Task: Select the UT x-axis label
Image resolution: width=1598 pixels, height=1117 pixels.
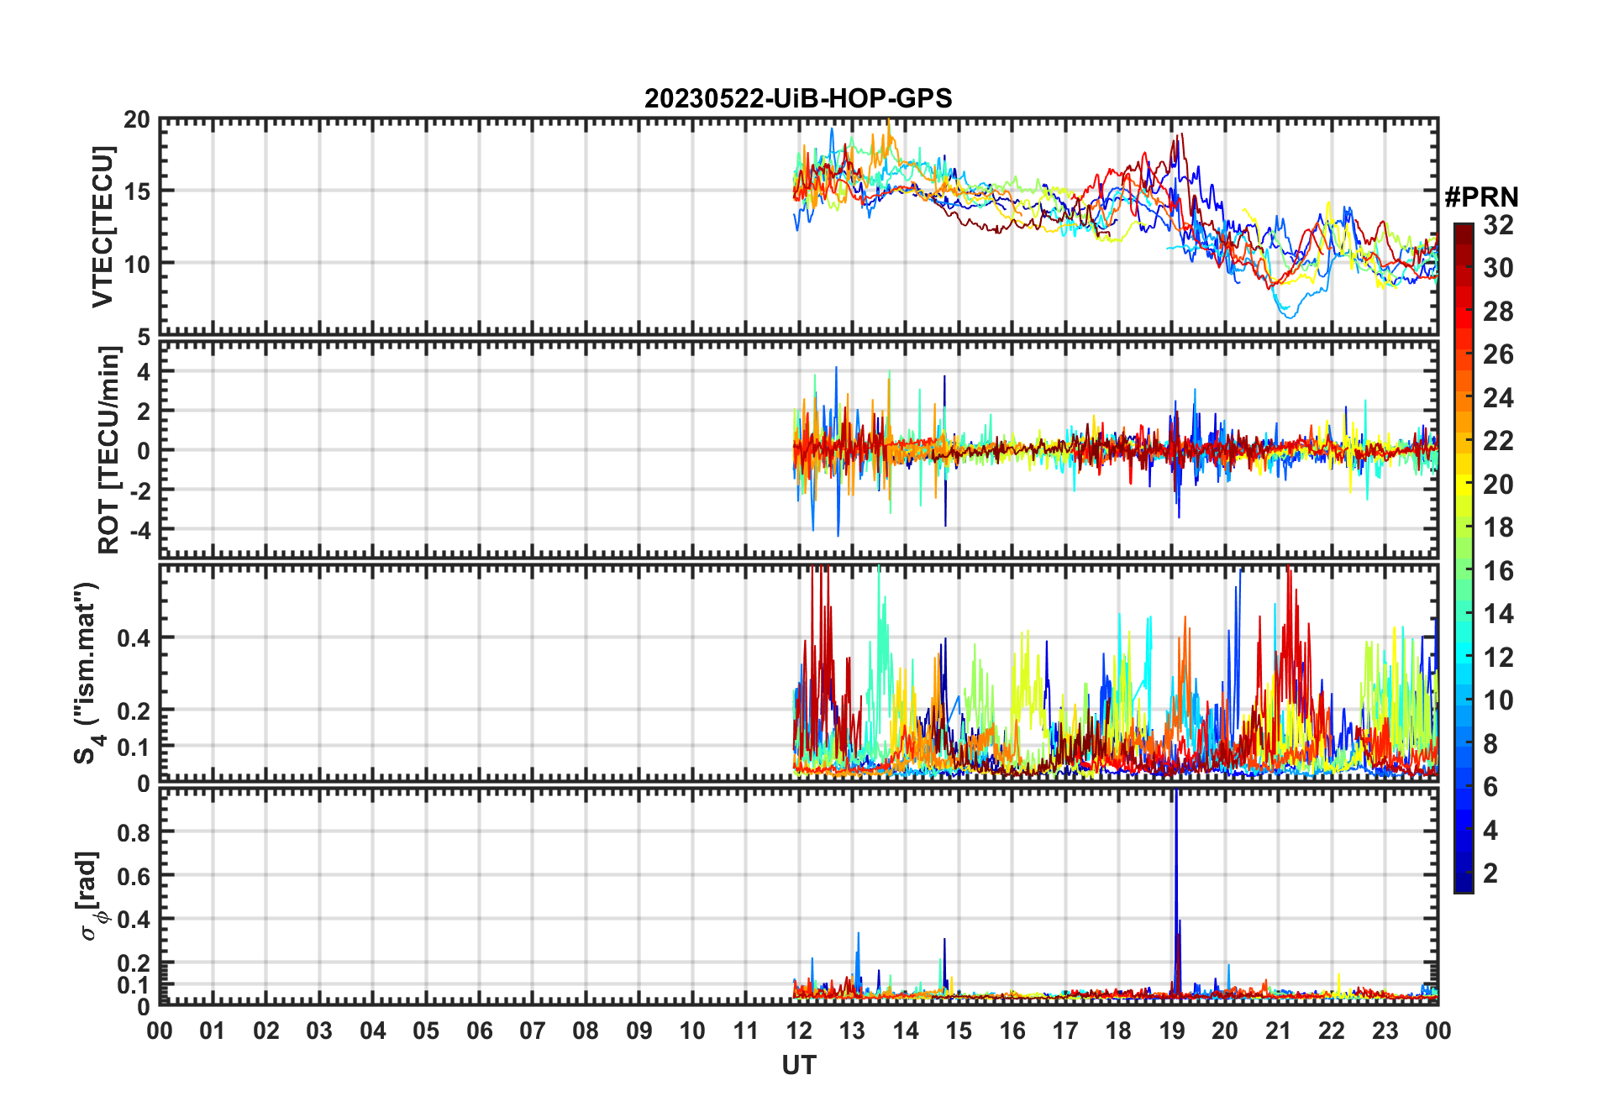Action: [798, 1065]
